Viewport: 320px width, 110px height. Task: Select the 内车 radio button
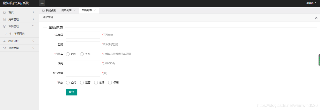[68, 54]
